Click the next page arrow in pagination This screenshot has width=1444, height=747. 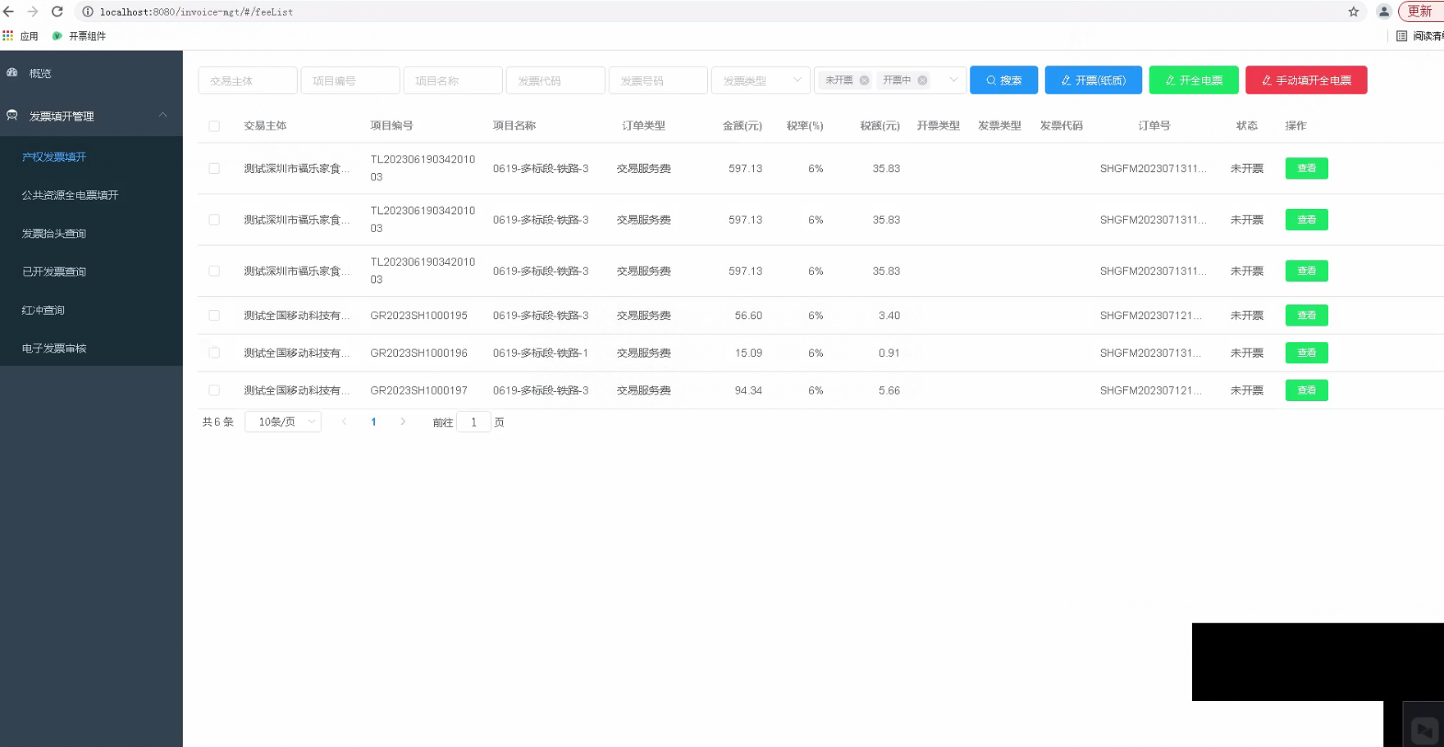[403, 421]
